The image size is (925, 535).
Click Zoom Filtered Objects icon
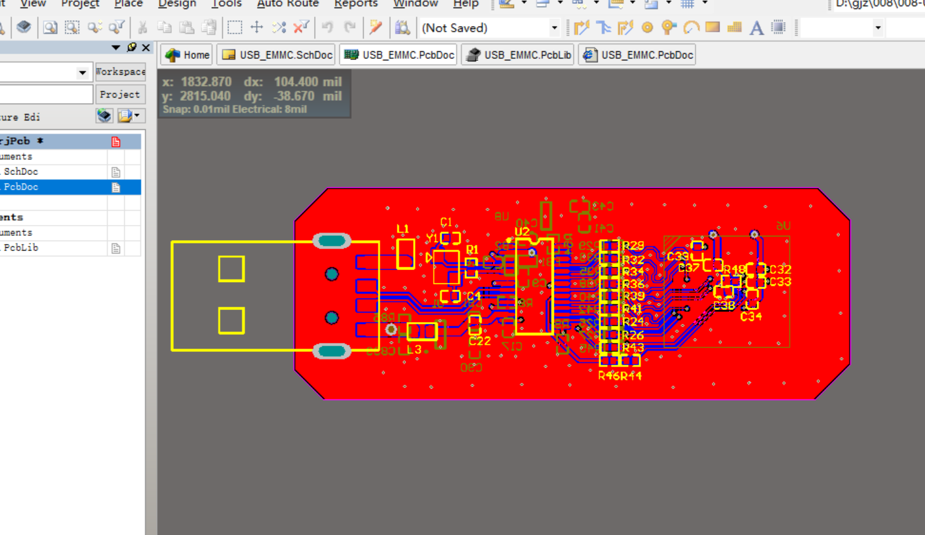[116, 27]
